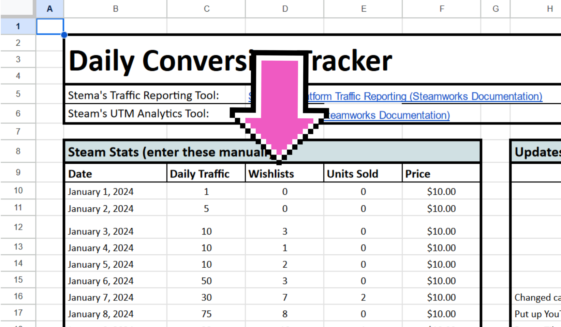This screenshot has width=561, height=327.
Task: Select row 1 header
Action: [x=18, y=26]
